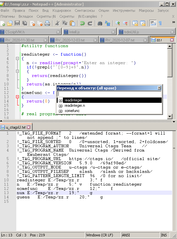Open the Replace tool icon

pos(108,23)
